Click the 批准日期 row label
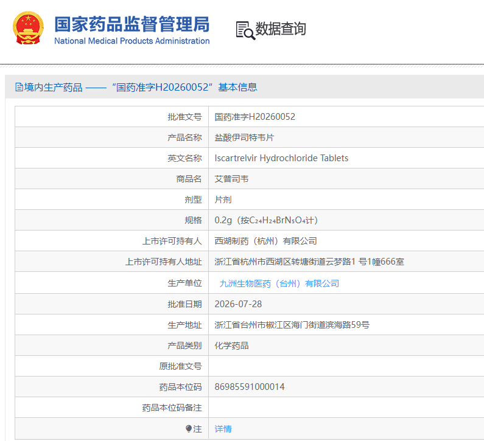Viewport: 484px width, 441px height. (x=184, y=304)
